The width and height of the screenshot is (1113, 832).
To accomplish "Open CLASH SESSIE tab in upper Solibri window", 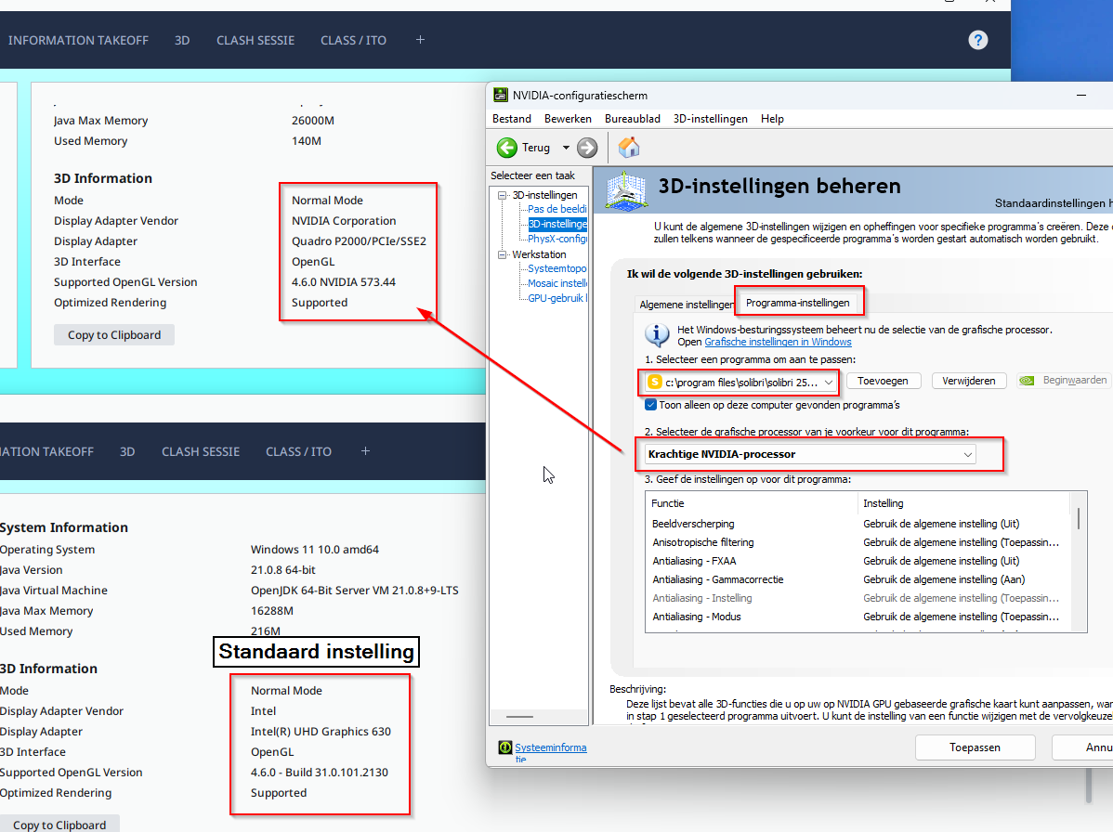I will 255,41.
